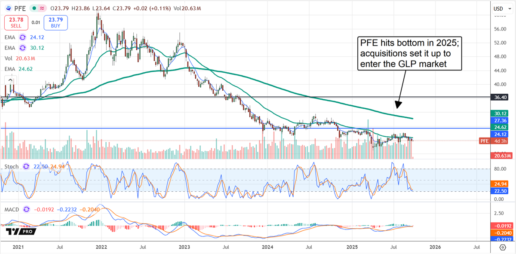The image size is (516, 254).
Task: Click the Pfizer logo next to PFE
Action: coord(7,8)
